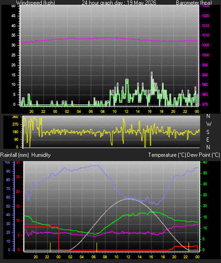Click the 24 hour graph day title
Screen dimensions: 221x263
click(x=119, y=3)
